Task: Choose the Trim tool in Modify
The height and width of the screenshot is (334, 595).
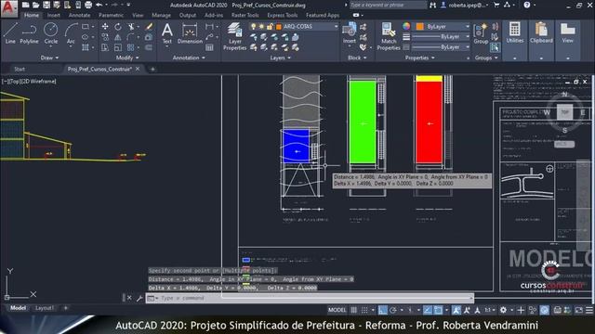Action: (131, 27)
